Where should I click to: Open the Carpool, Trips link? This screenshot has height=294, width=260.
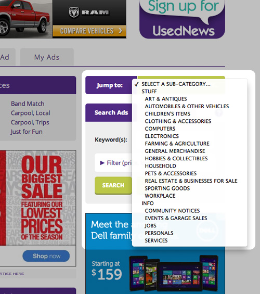pos(30,122)
